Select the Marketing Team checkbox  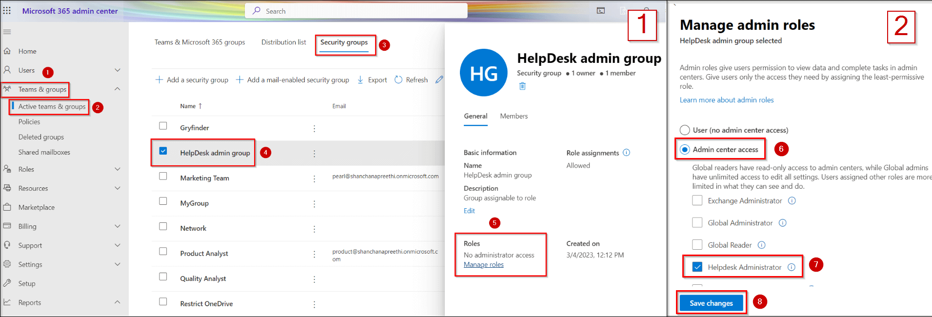pos(163,176)
